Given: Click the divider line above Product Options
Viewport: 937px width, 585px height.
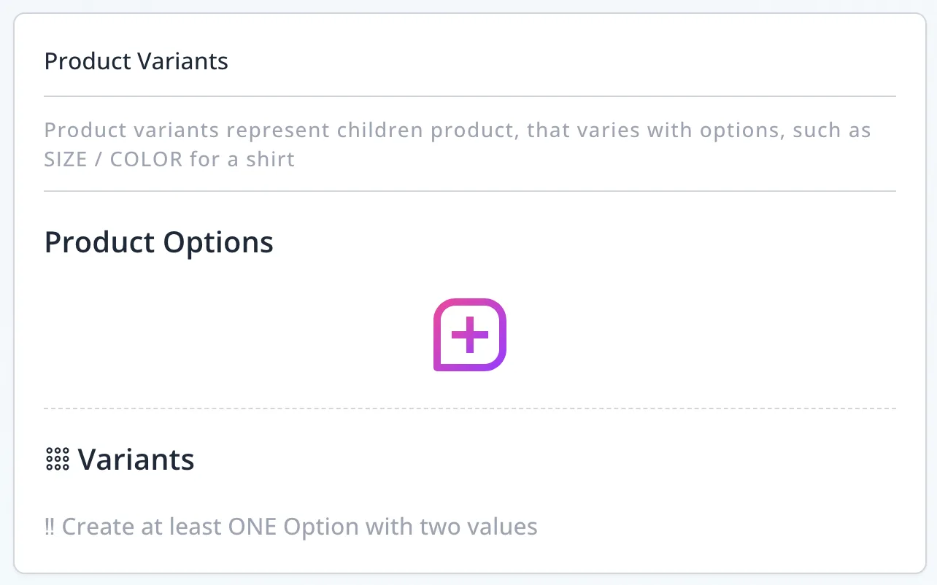Looking at the screenshot, I should pos(469,191).
